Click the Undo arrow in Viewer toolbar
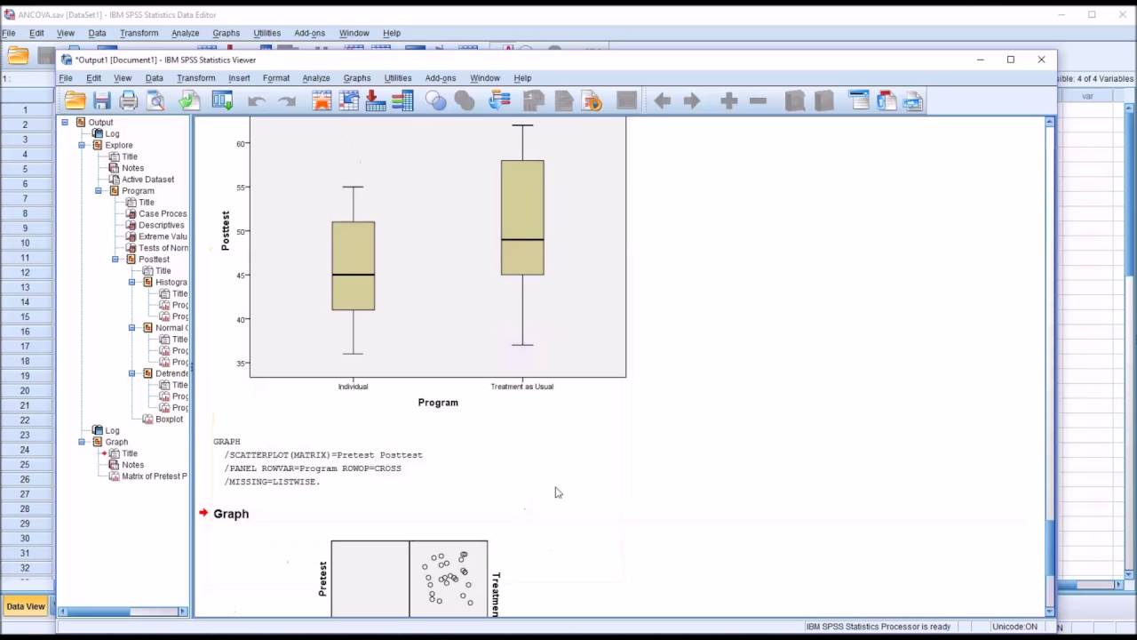The height and width of the screenshot is (640, 1137). point(257,101)
